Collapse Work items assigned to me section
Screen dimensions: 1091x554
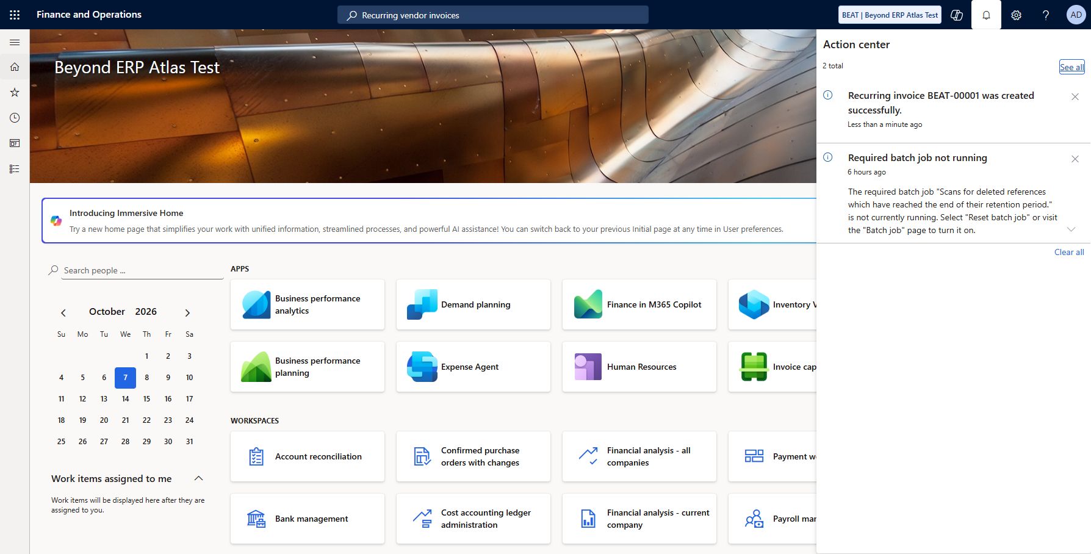click(x=198, y=478)
